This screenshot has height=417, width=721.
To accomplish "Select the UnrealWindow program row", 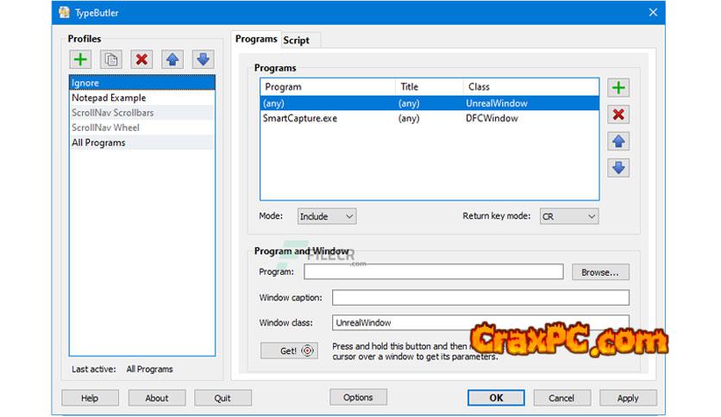I will [429, 103].
